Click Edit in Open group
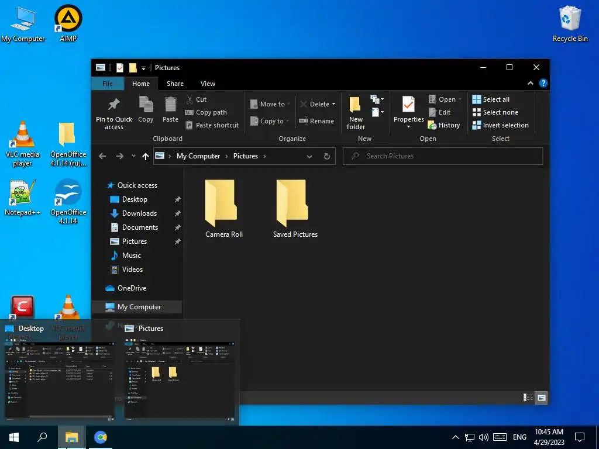This screenshot has width=599, height=449. click(x=440, y=112)
